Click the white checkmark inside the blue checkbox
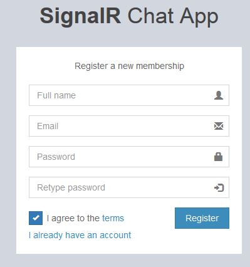This screenshot has width=250, height=267. [x=36, y=218]
